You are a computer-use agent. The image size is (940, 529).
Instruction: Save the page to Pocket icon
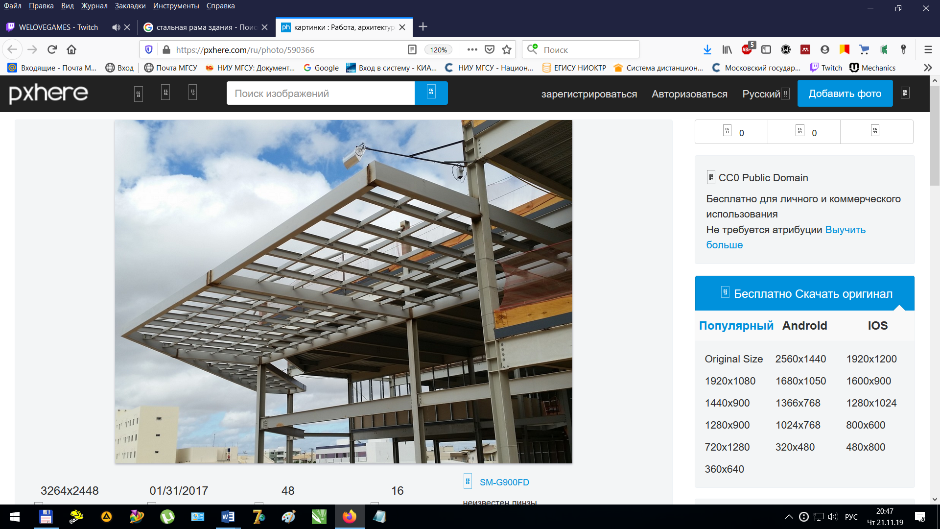click(489, 49)
